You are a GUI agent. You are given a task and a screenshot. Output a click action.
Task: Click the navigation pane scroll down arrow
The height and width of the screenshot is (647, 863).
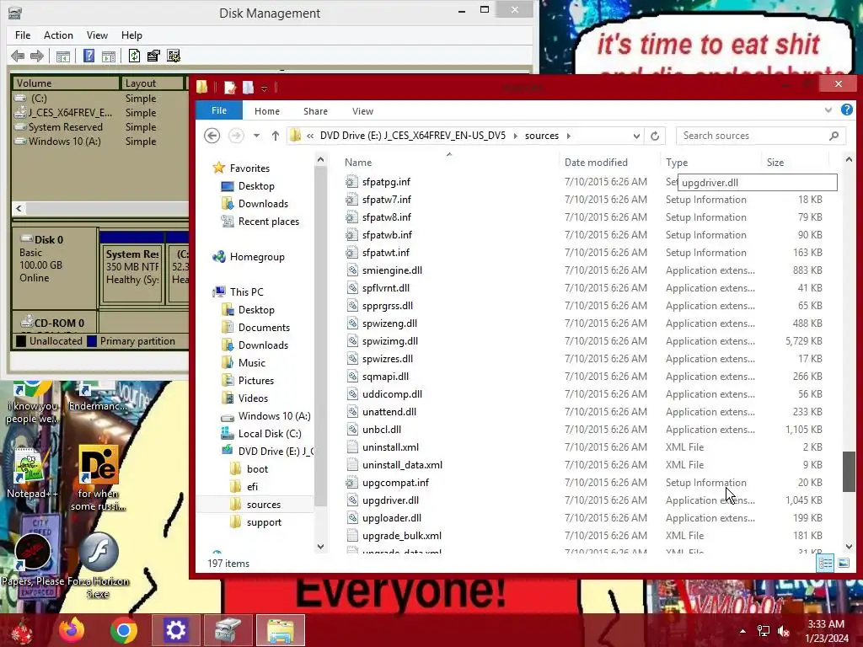[321, 546]
